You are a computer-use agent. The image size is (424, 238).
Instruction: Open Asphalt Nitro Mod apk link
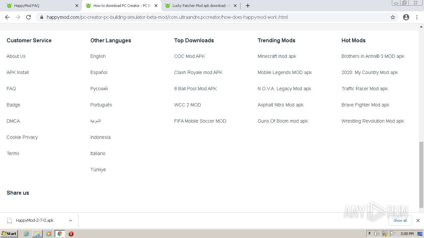(281, 105)
